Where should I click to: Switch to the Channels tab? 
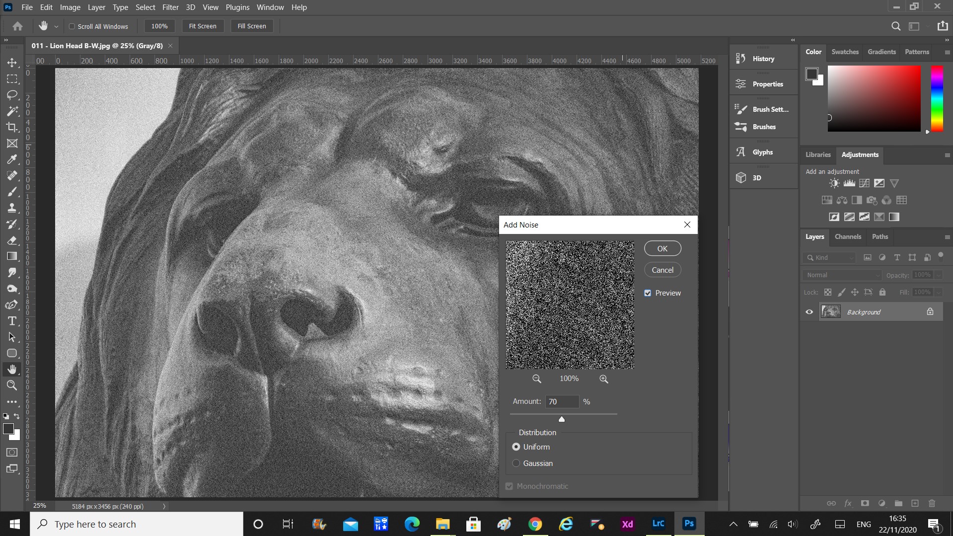pos(847,236)
